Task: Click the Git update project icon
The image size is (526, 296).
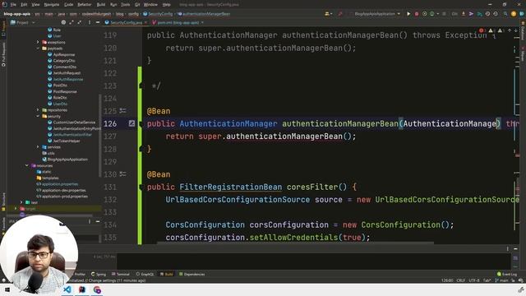Action: click(464, 14)
